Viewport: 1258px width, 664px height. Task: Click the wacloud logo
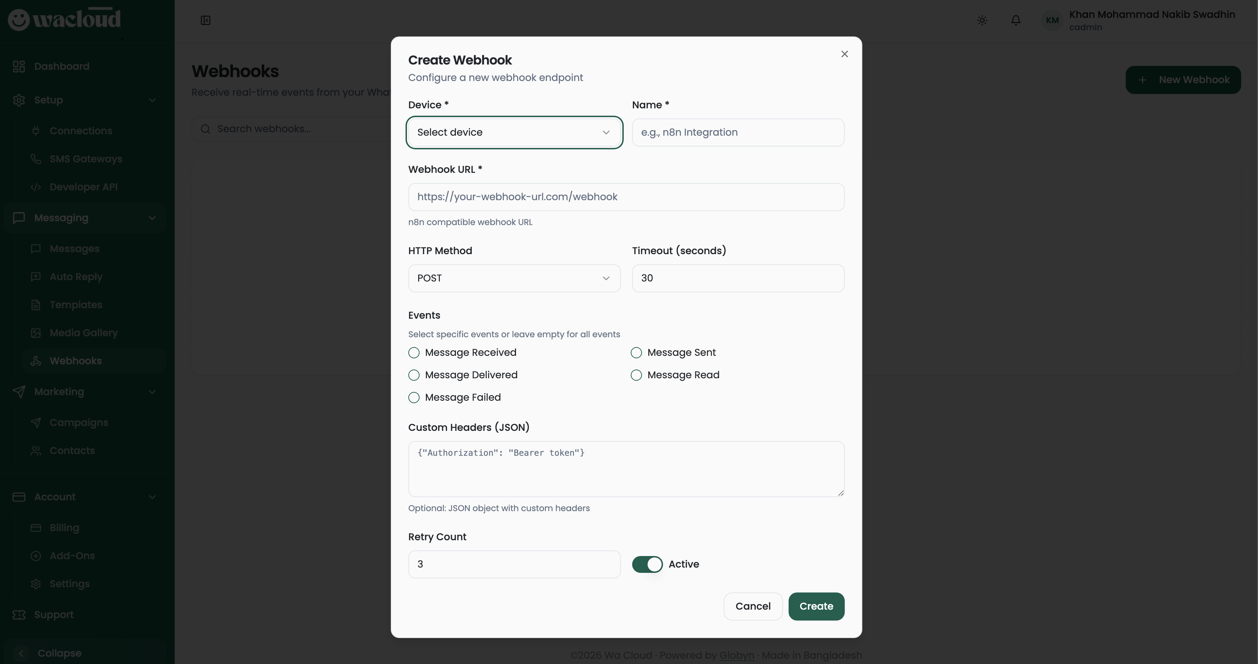[65, 20]
